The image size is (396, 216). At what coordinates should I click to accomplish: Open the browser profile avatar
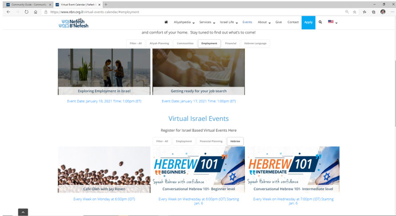point(383,12)
